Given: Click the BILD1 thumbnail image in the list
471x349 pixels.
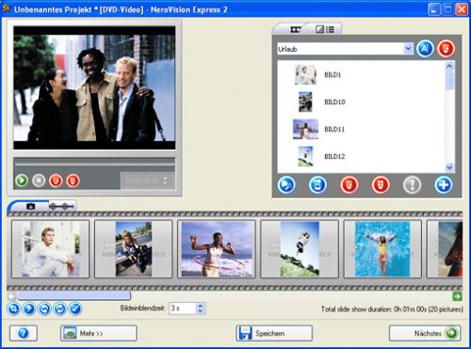Looking at the screenshot, I should (x=305, y=74).
